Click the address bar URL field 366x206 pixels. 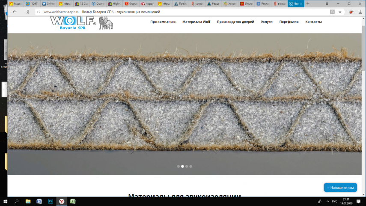(171, 12)
